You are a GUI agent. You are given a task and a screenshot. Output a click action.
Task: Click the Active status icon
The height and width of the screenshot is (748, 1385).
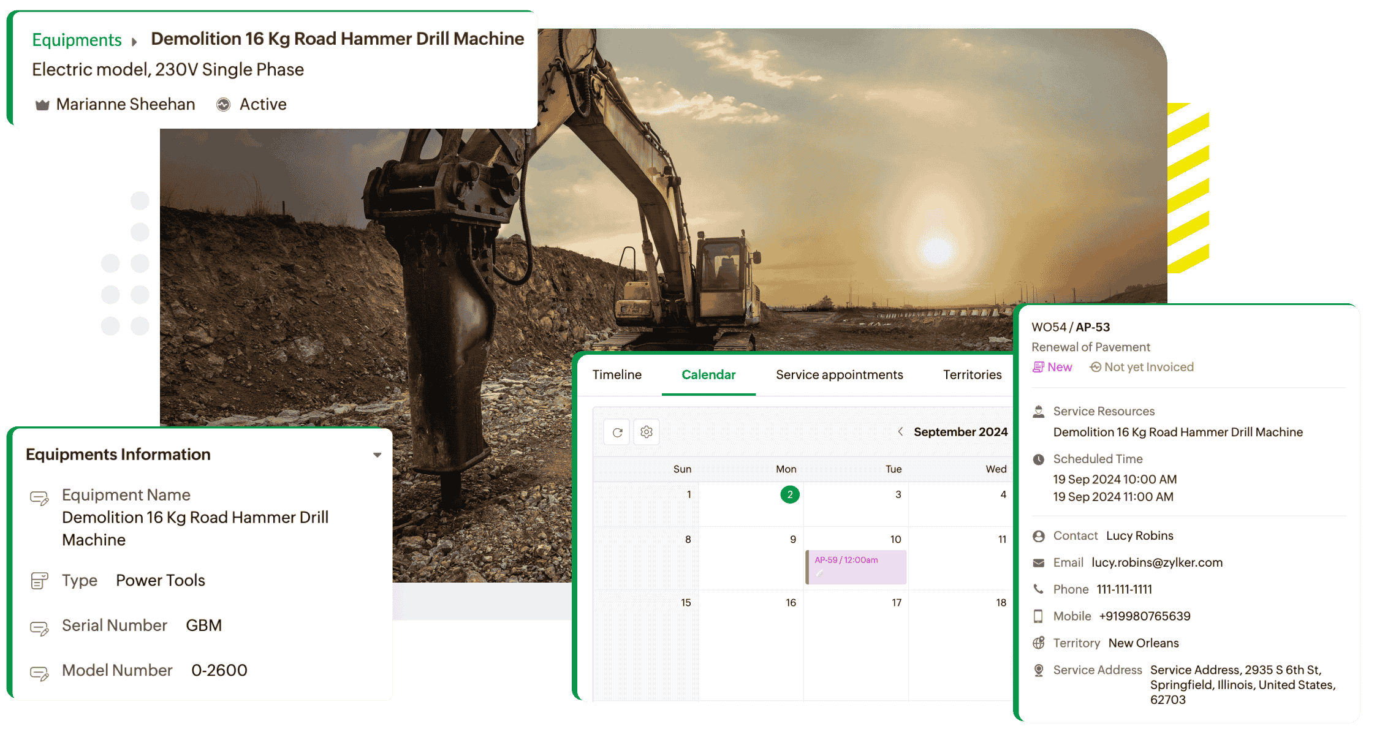pos(224,105)
